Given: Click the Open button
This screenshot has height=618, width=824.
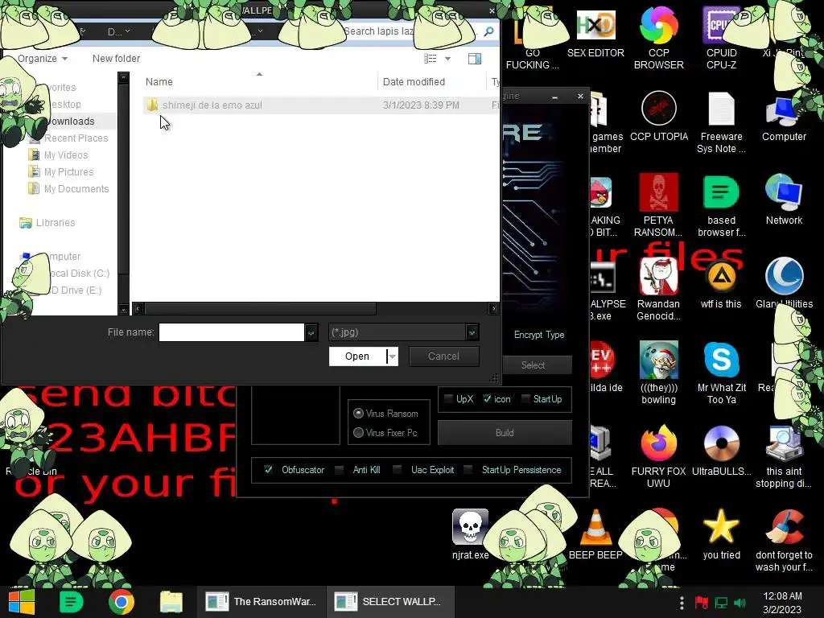Looking at the screenshot, I should coord(357,356).
